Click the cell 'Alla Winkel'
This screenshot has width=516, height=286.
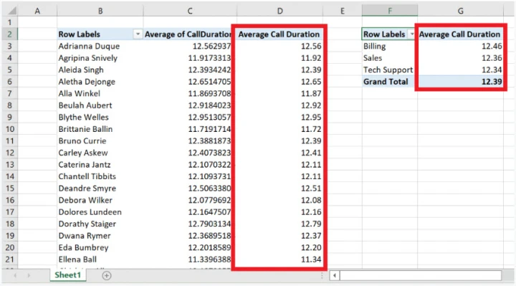100,93
